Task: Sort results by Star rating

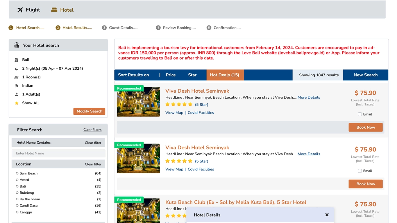Action: coord(192,75)
